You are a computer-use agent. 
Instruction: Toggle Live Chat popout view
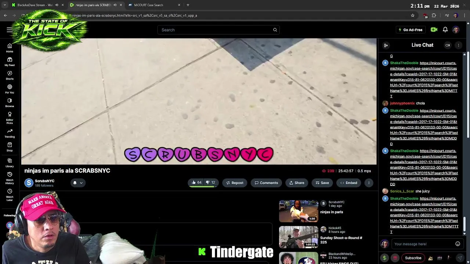448,45
